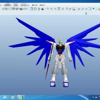The width and height of the screenshot is (100, 100).
Task: Open the appearance gallery sphere icon
Action: (x=43, y=9)
